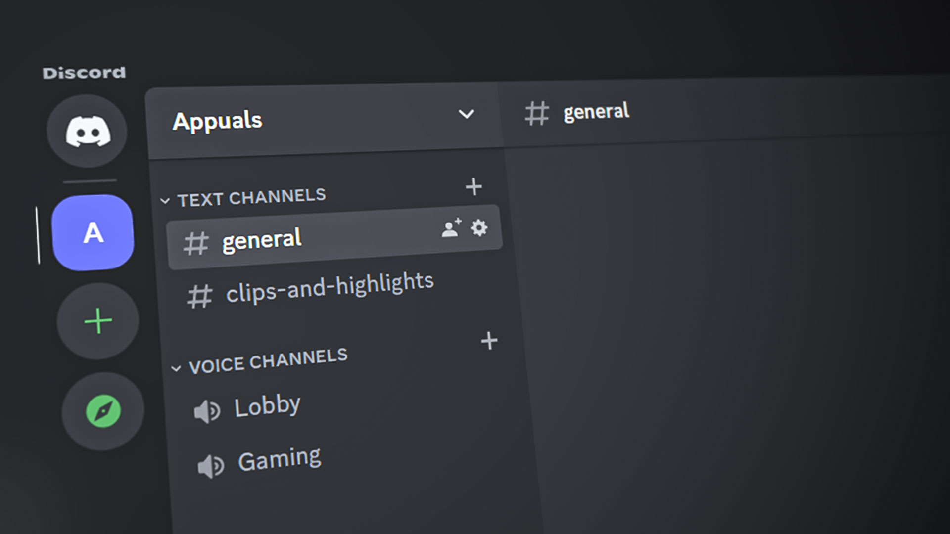Join the Gaming voice channel
950x534 pixels.
coord(279,459)
